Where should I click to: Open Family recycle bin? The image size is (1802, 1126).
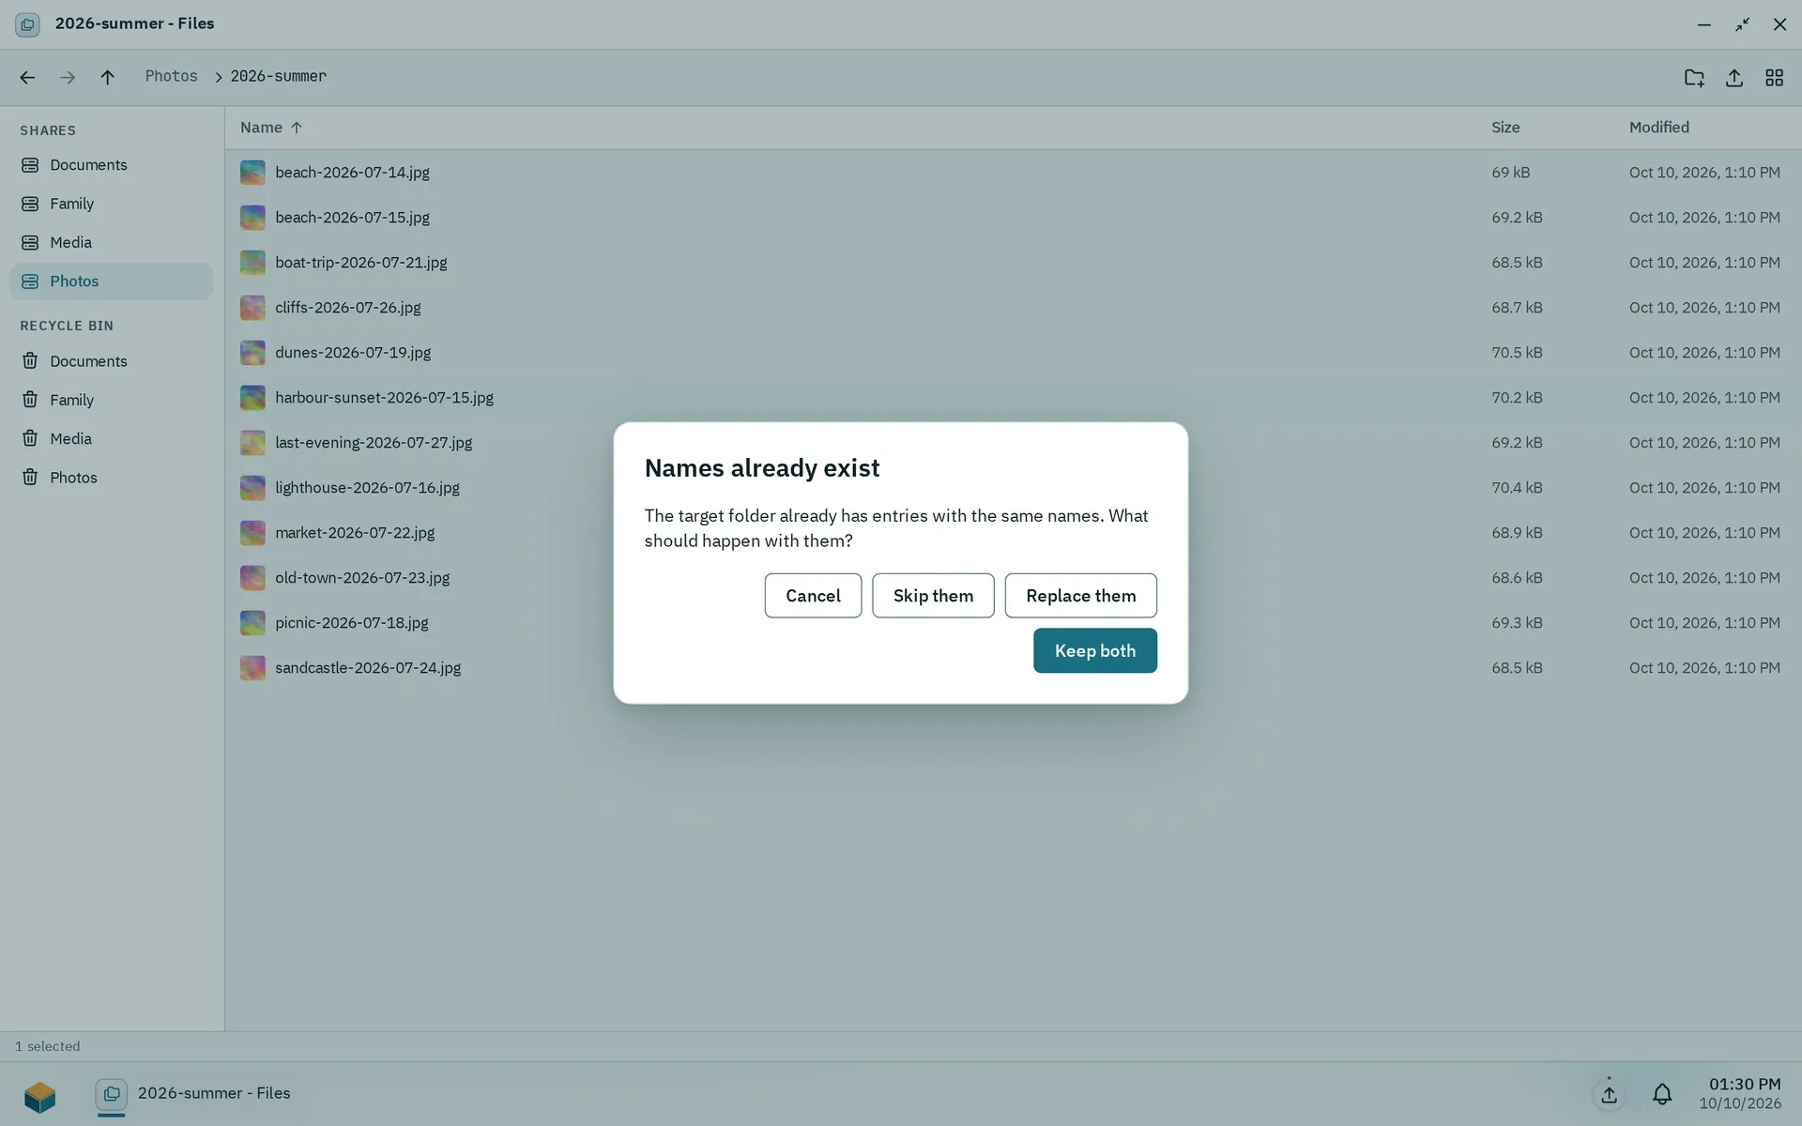(x=112, y=400)
